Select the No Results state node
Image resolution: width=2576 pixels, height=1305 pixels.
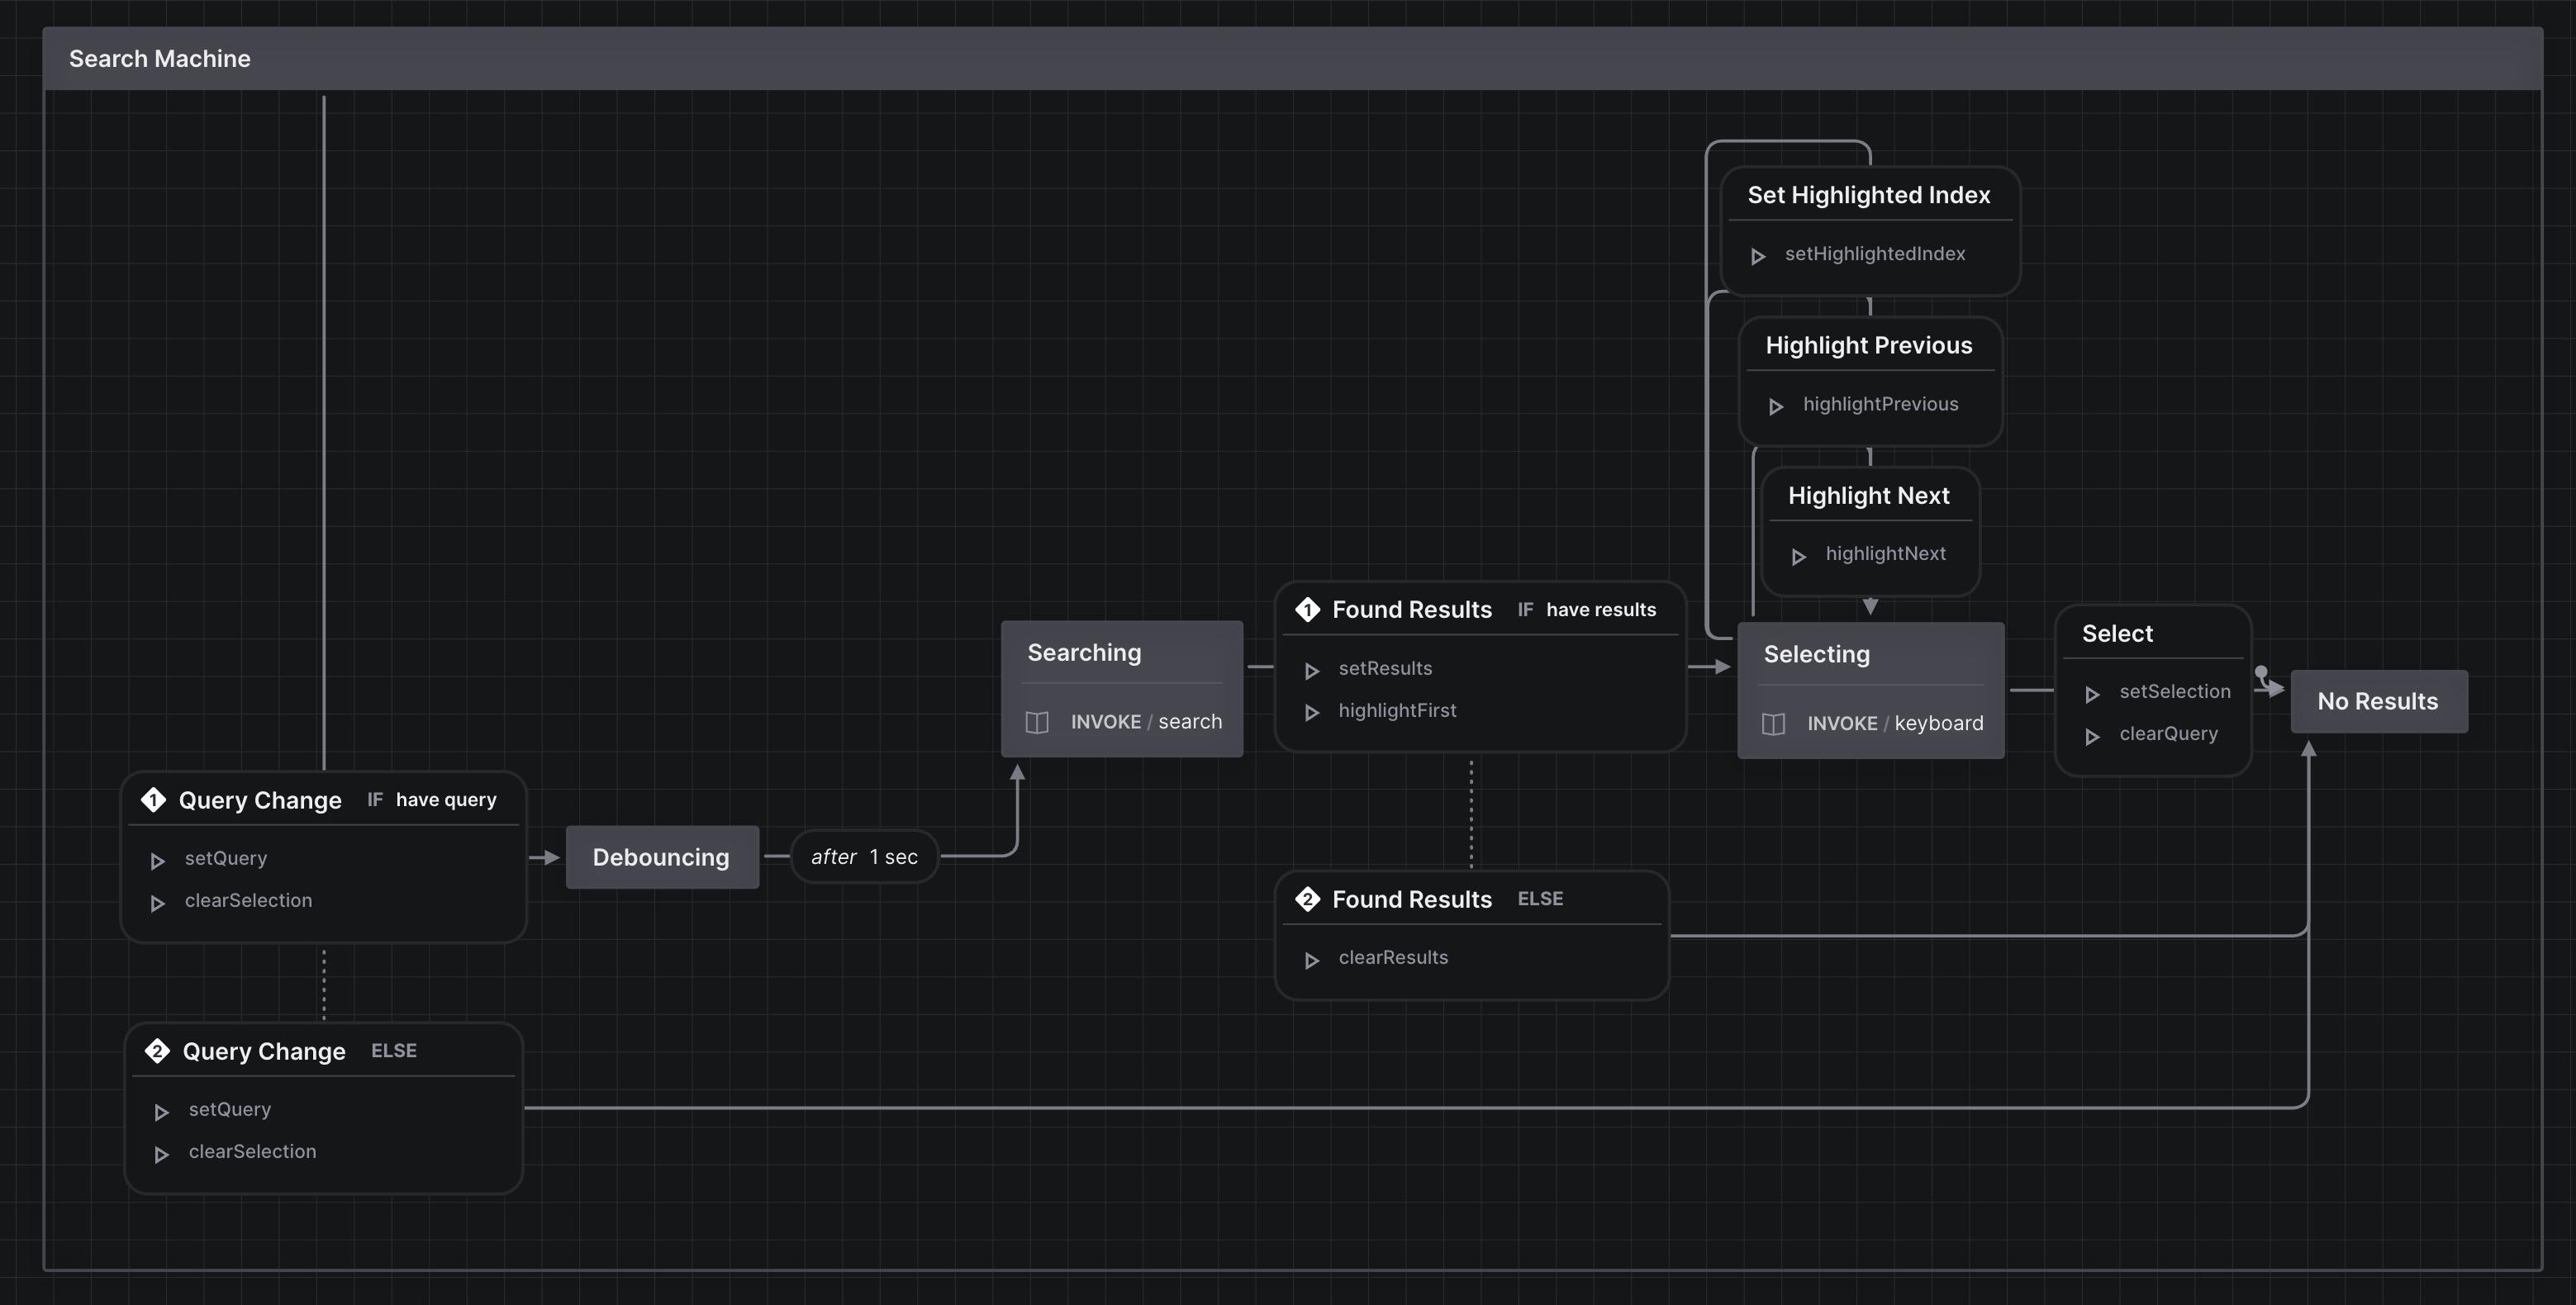[2379, 701]
